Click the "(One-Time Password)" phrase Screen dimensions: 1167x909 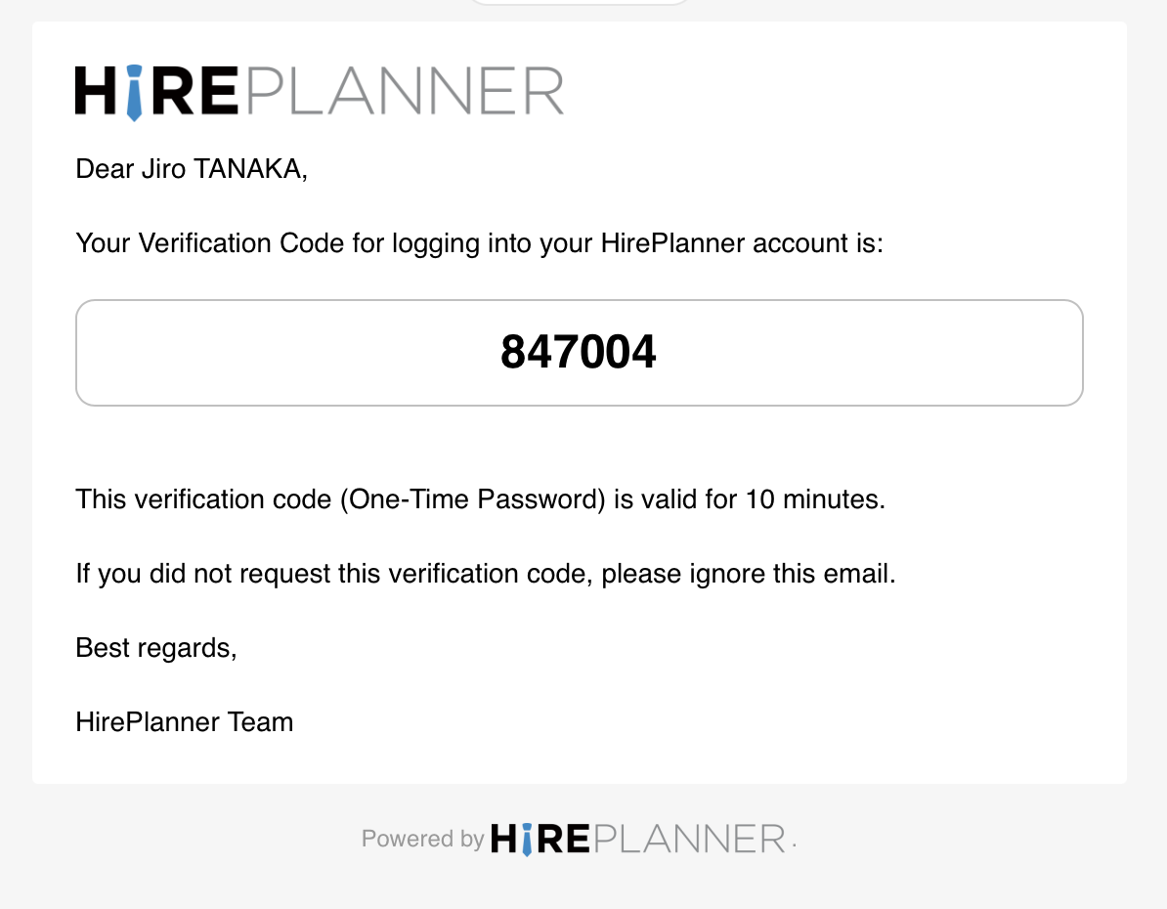[473, 499]
